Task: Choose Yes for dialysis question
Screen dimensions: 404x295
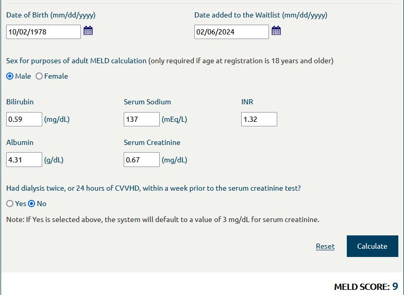Action: coord(10,204)
